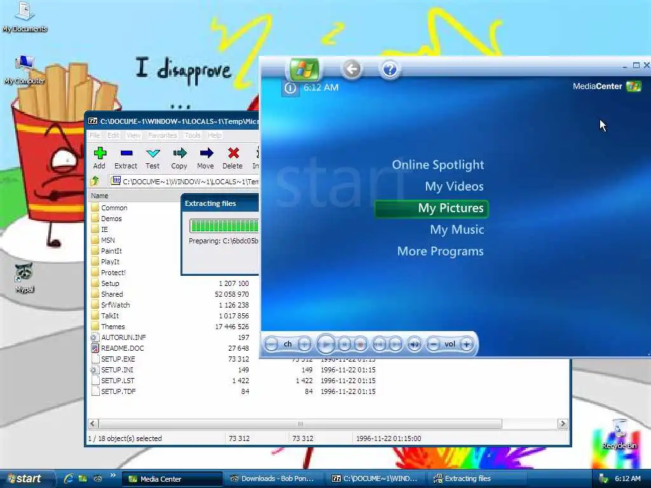651x488 pixels.
Task: Open the Edit menu in 7-Zip
Action: (x=113, y=135)
